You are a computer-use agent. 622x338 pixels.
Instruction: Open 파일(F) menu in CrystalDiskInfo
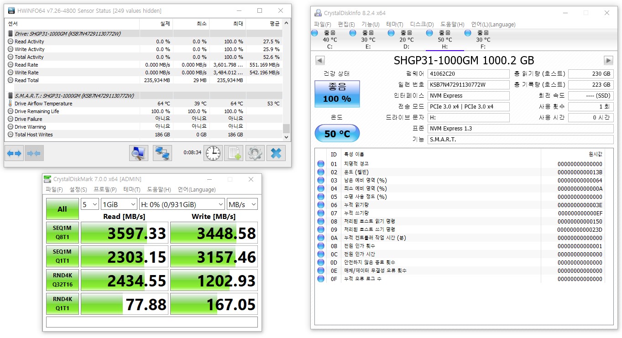[x=323, y=25]
